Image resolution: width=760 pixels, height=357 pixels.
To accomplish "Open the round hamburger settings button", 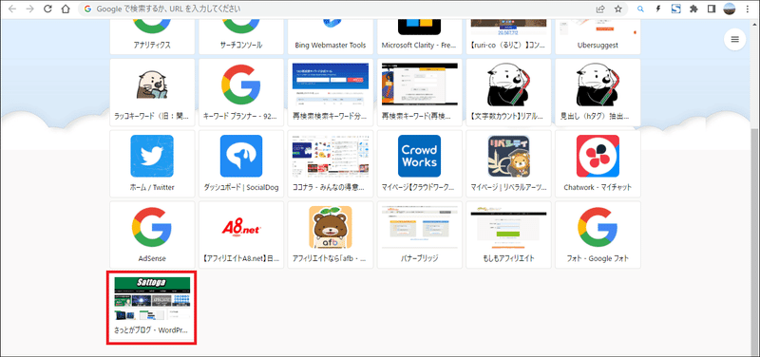I will [x=734, y=40].
